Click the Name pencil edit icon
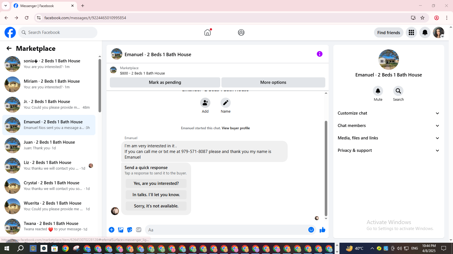 coord(226,103)
